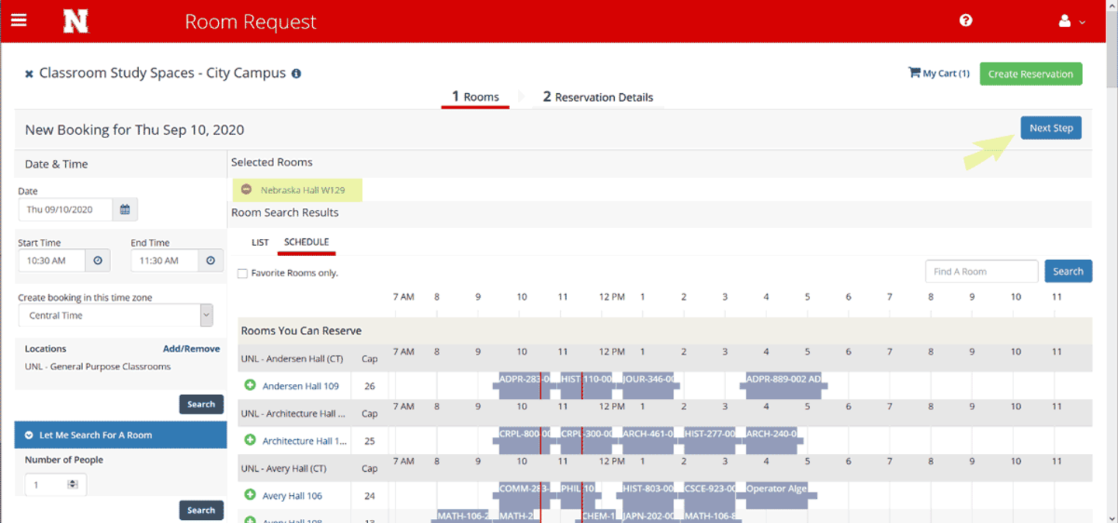Open the Start Time clock picker

point(98,261)
